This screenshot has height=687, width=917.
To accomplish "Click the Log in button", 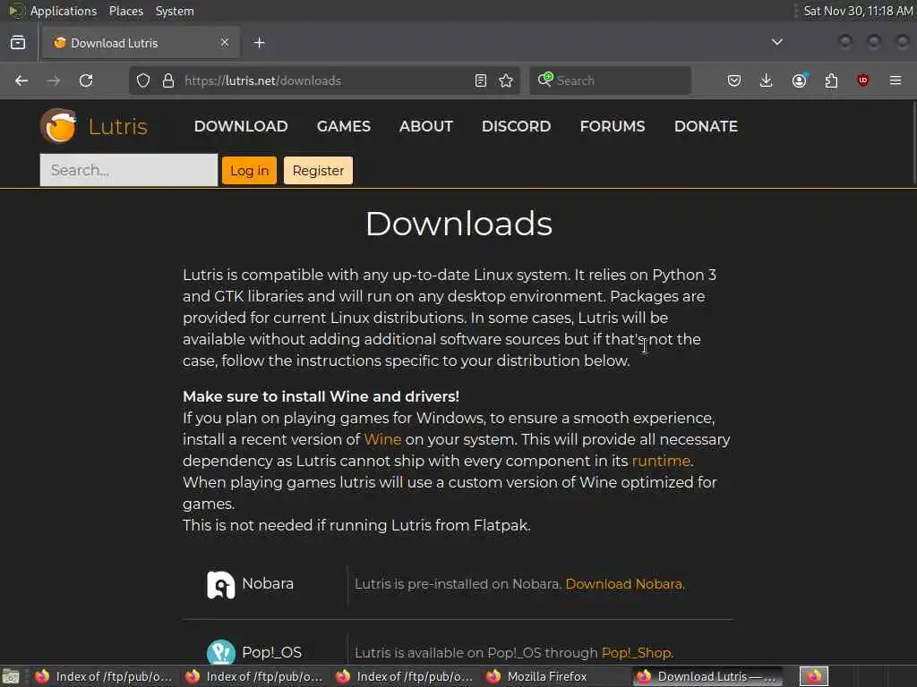I will (249, 171).
